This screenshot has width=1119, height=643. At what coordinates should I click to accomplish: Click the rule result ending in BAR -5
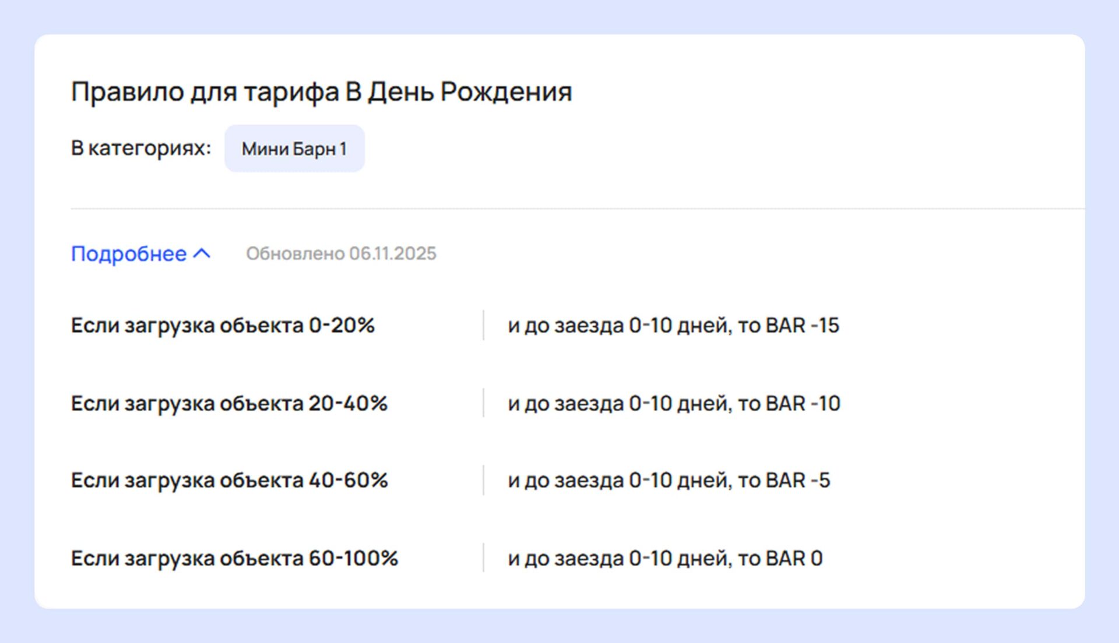pos(668,481)
